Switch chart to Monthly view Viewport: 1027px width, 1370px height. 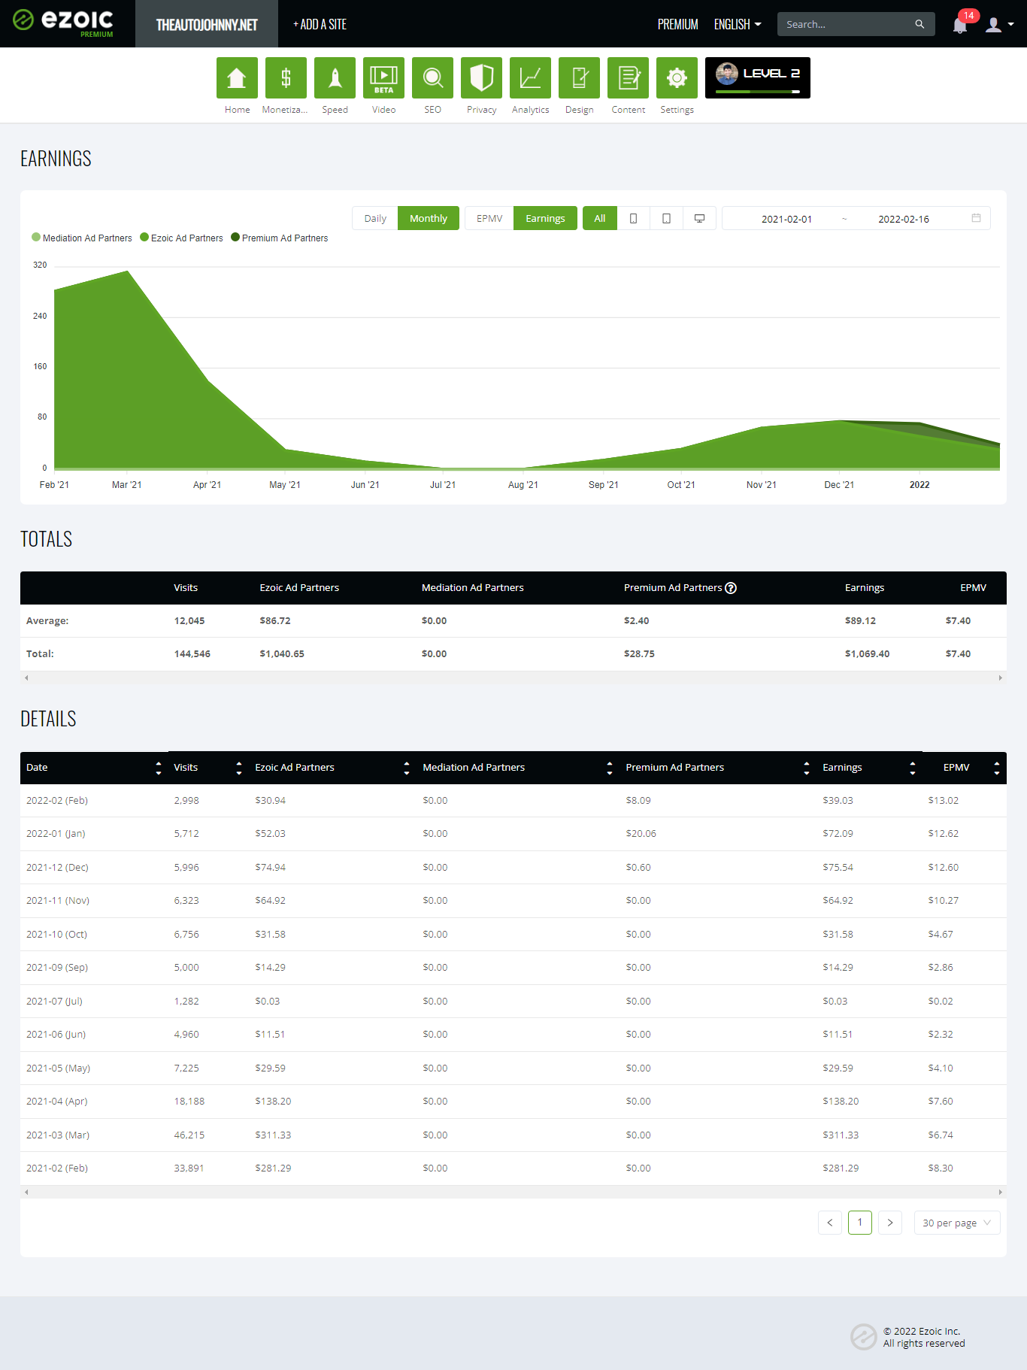429,218
